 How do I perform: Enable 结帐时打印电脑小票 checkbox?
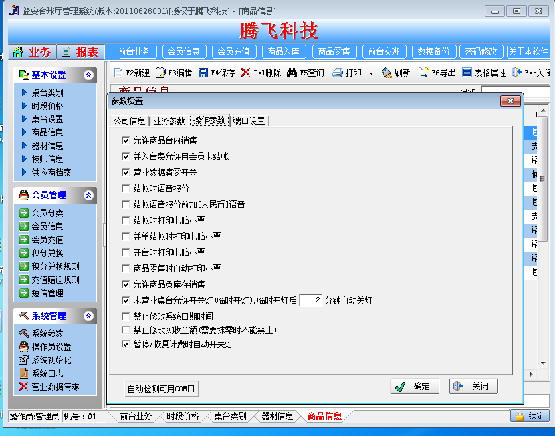point(126,220)
